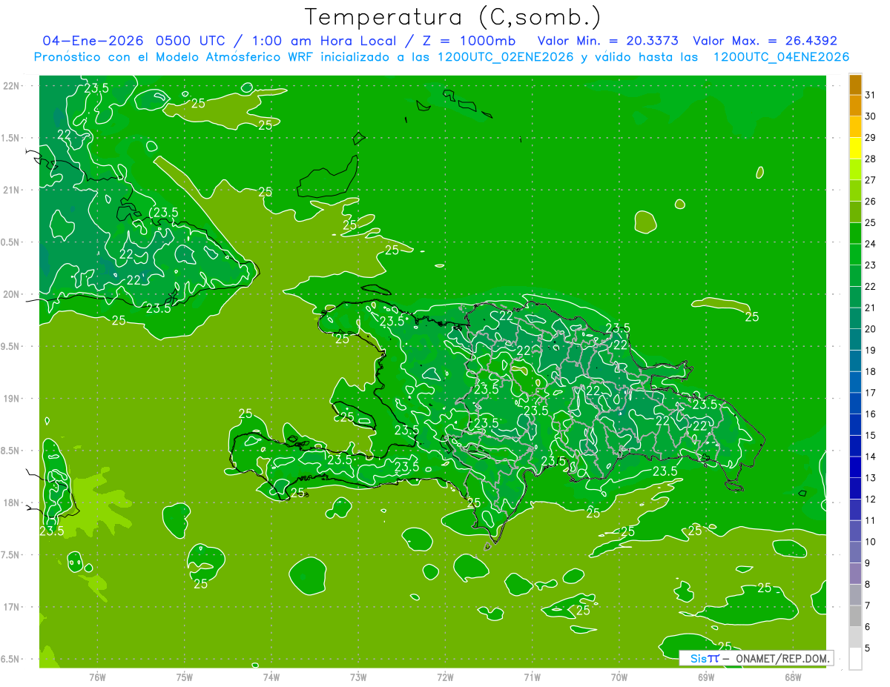Click the color bar label 15

click(x=870, y=435)
